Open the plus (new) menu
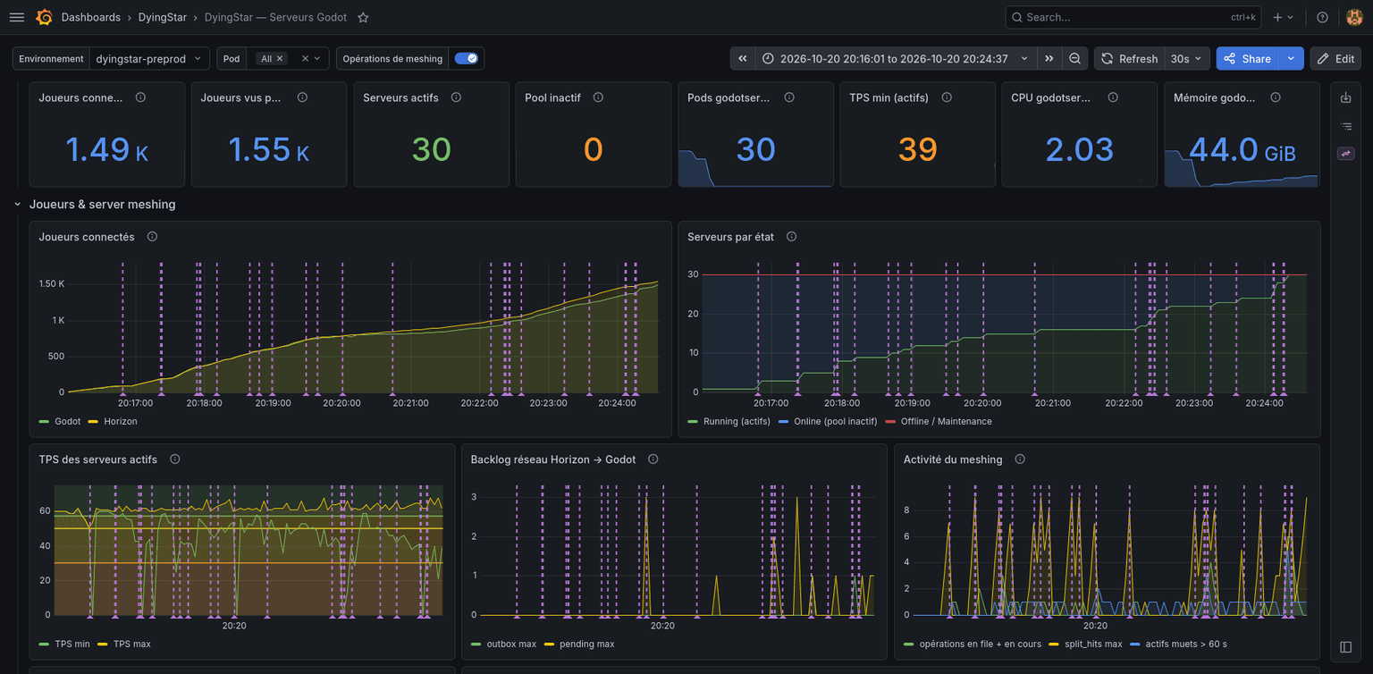The height and width of the screenshot is (674, 1373). pyautogui.click(x=1284, y=17)
